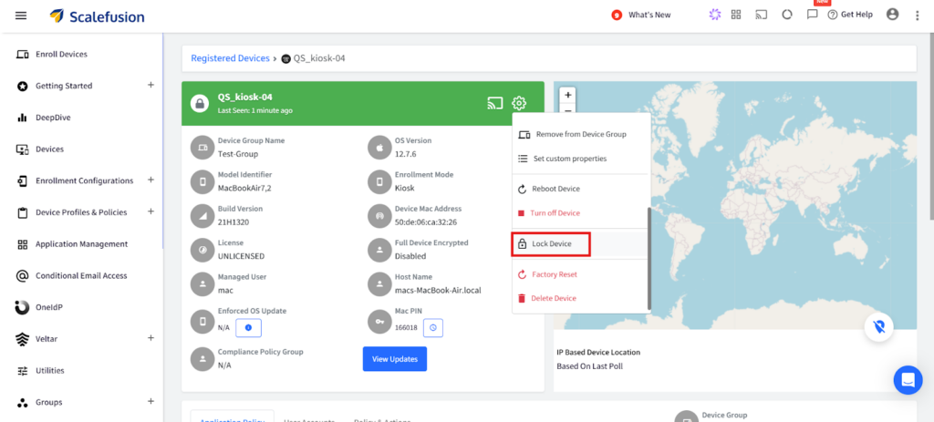Image resolution: width=934 pixels, height=422 pixels.
Task: Open the chat messages icon marked New
Action: pyautogui.click(x=812, y=15)
